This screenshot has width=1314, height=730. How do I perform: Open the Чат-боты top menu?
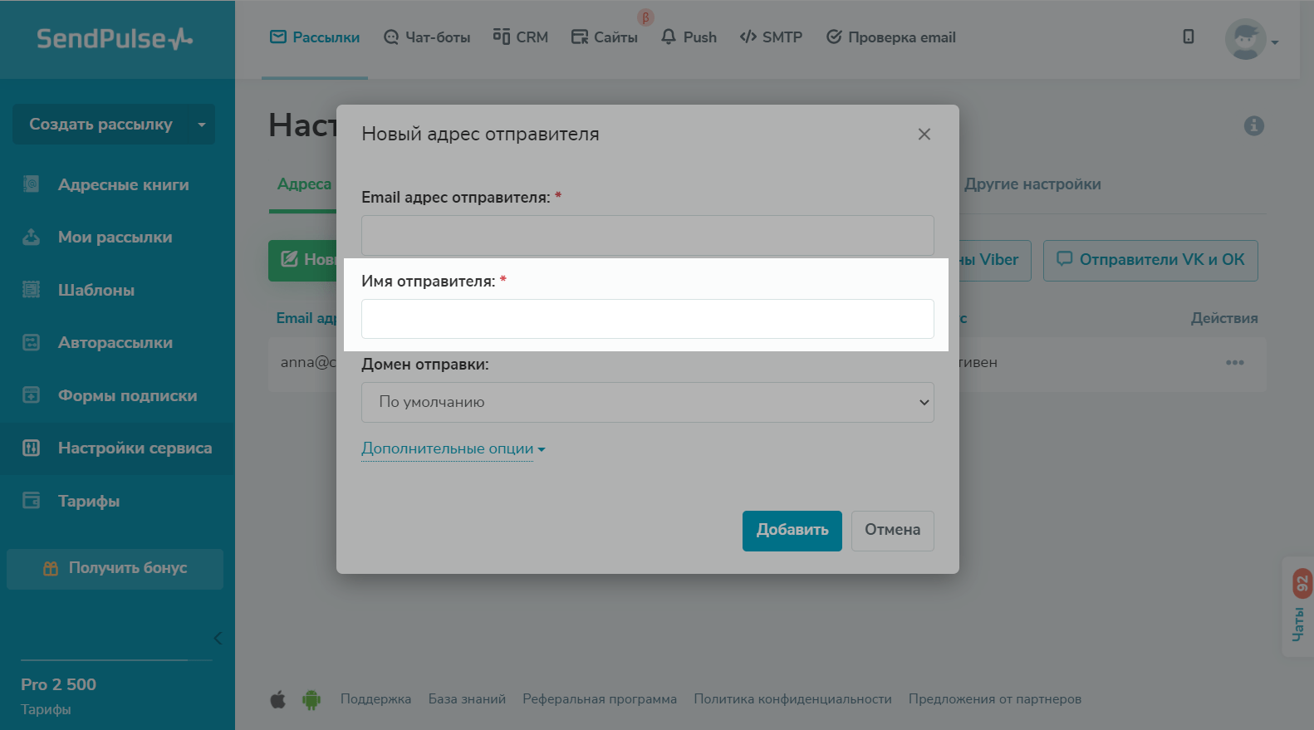tap(427, 37)
